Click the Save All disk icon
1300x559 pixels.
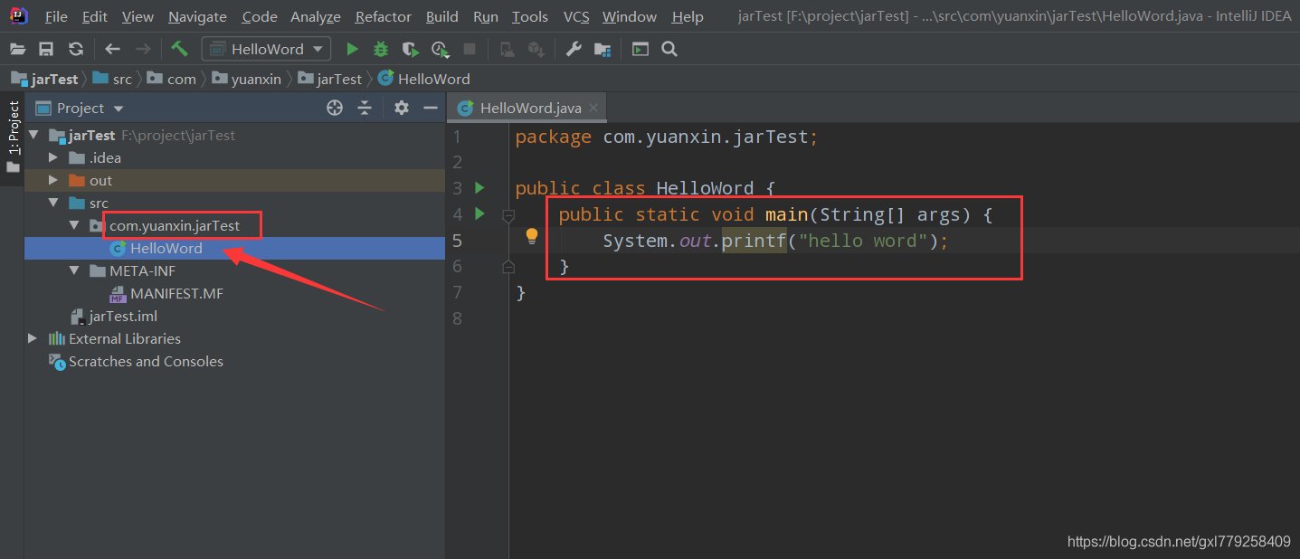pos(46,49)
